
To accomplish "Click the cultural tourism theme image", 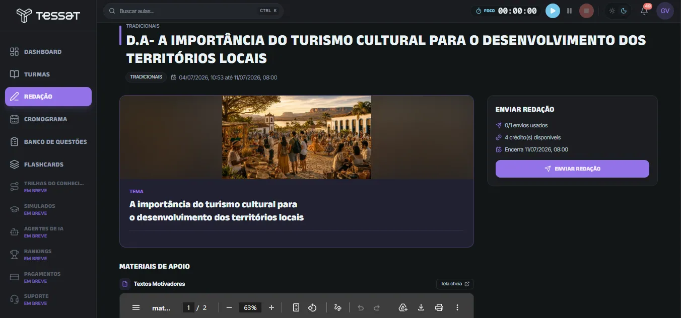I will (x=297, y=137).
